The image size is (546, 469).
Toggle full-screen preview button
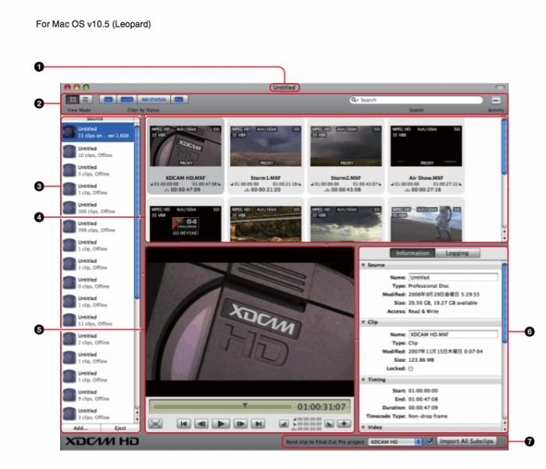click(155, 424)
